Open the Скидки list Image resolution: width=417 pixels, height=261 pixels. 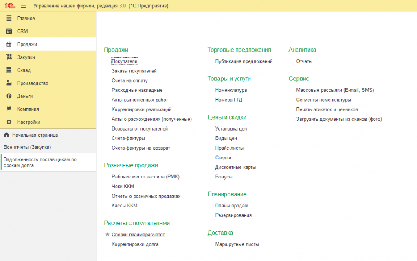click(223, 157)
